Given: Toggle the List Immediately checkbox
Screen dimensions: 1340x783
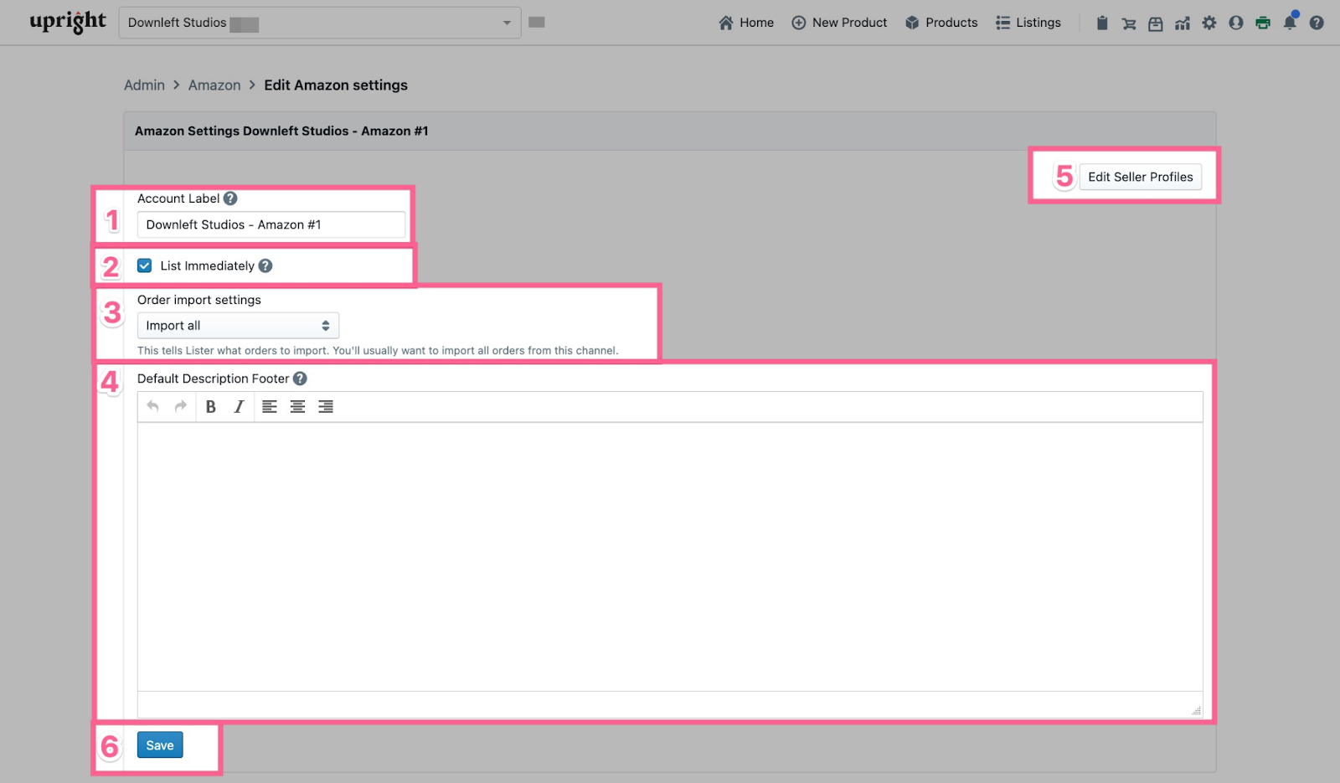Looking at the screenshot, I should tap(145, 265).
